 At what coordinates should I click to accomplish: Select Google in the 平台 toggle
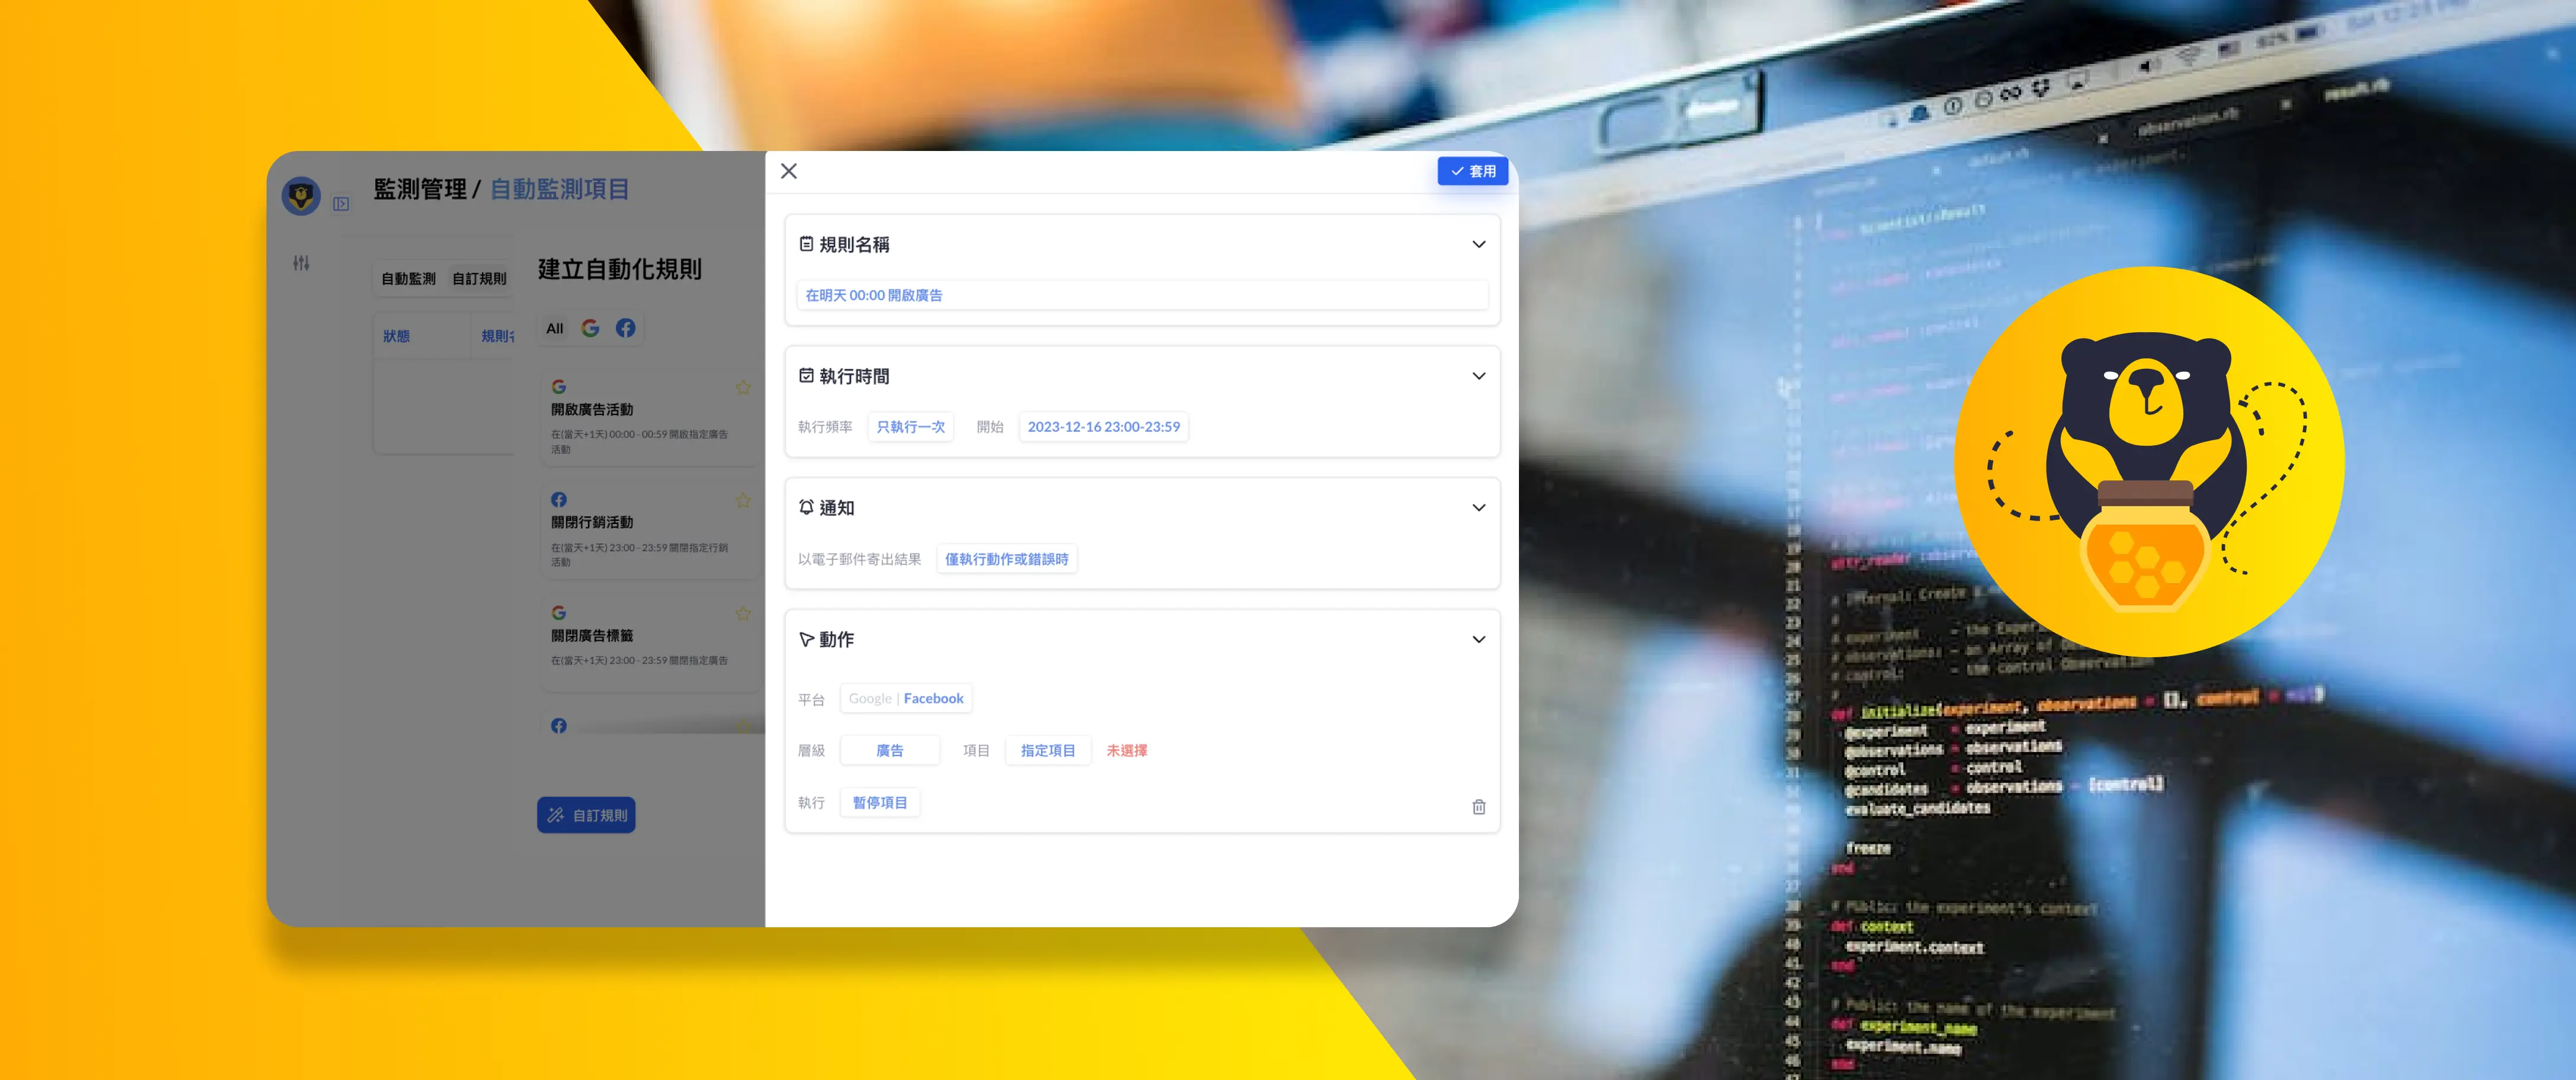tap(869, 698)
